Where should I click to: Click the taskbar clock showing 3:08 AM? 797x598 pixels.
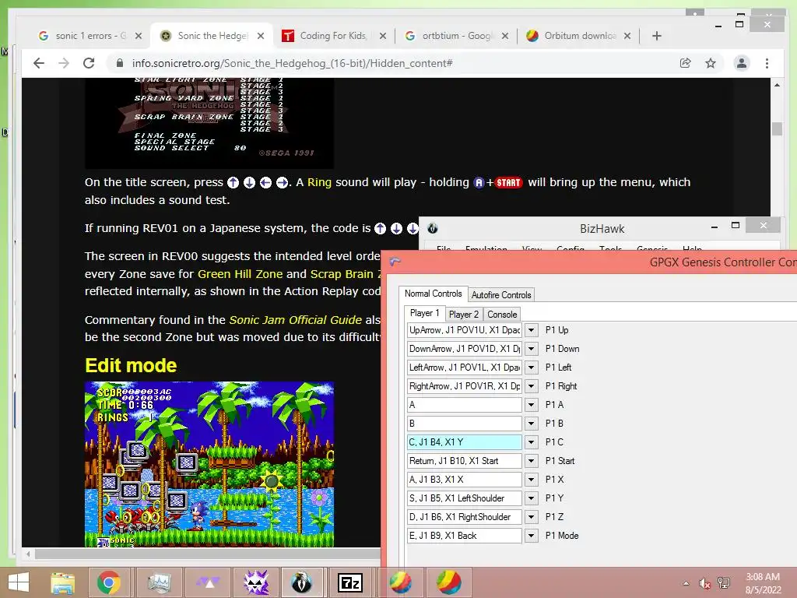click(763, 583)
